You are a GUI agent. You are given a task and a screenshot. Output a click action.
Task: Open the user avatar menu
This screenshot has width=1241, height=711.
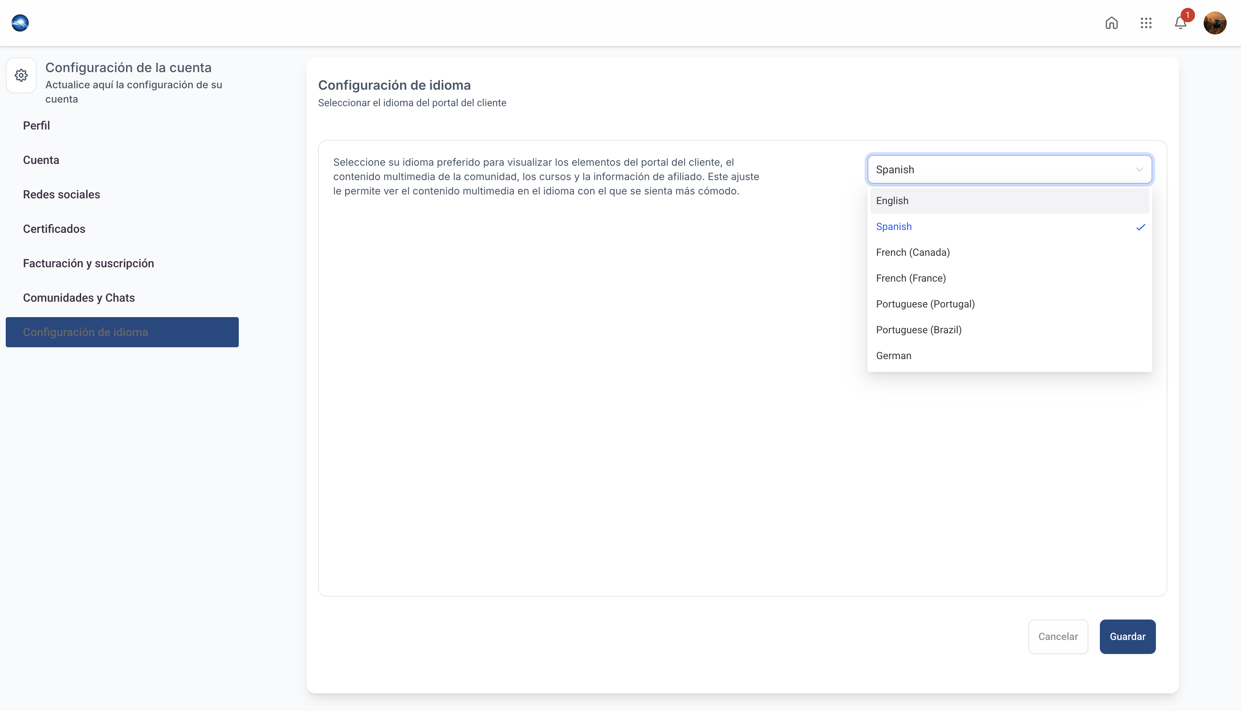[1214, 23]
